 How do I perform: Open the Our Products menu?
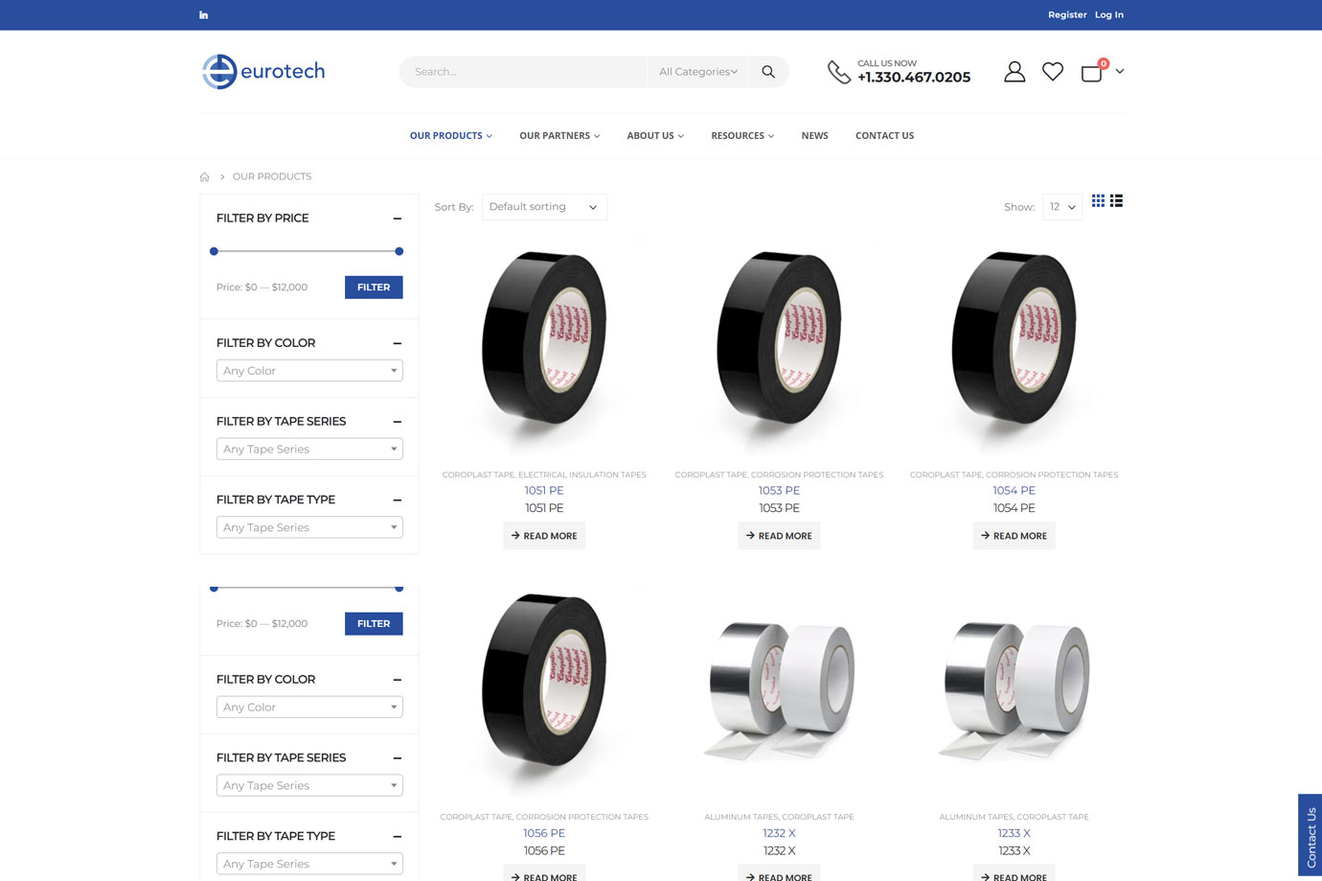pos(450,136)
